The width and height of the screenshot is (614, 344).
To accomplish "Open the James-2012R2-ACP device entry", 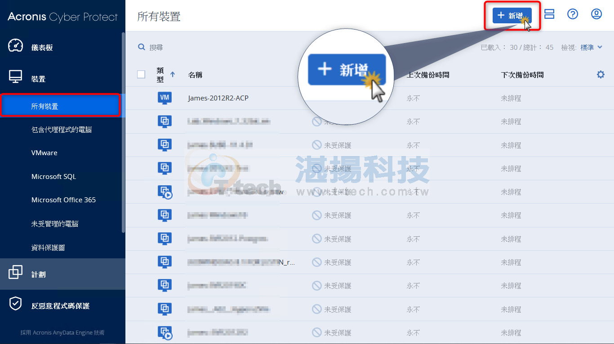I will point(218,98).
